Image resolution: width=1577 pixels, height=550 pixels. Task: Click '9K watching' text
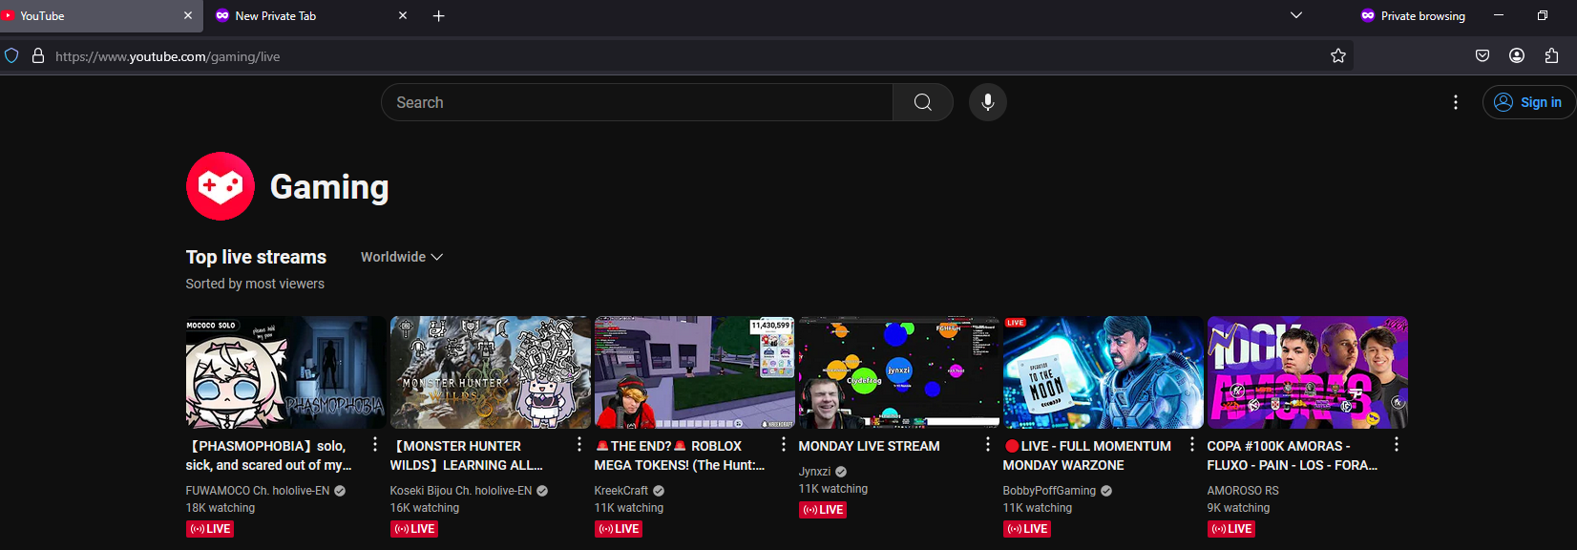point(1239,508)
